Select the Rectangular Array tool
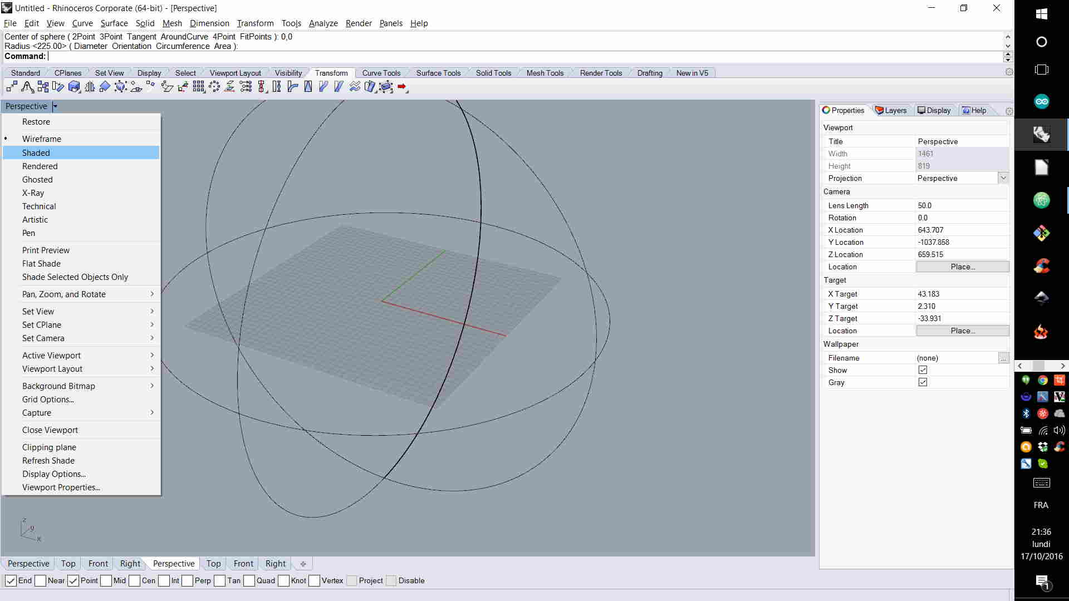 [x=198, y=87]
